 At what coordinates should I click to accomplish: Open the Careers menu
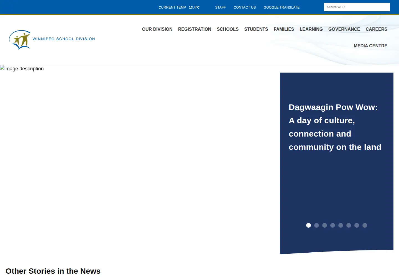pos(376,29)
